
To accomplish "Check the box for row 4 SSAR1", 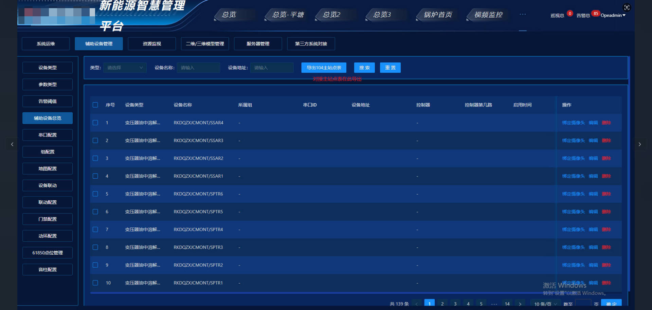I will click(x=95, y=176).
